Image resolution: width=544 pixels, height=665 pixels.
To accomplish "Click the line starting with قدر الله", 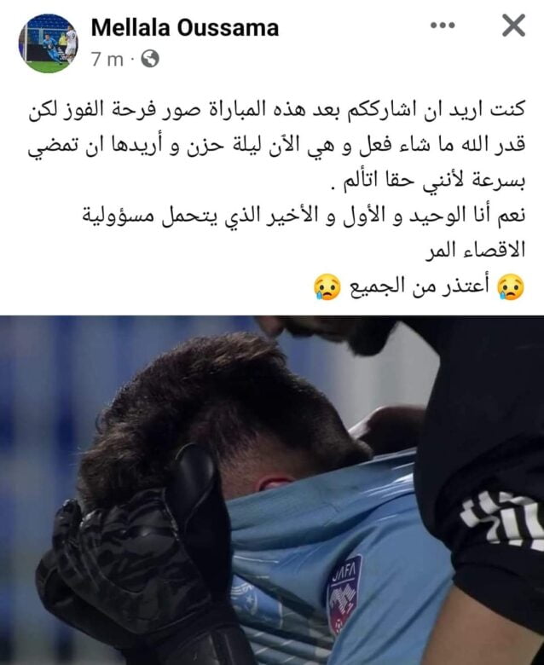I will coord(277,145).
